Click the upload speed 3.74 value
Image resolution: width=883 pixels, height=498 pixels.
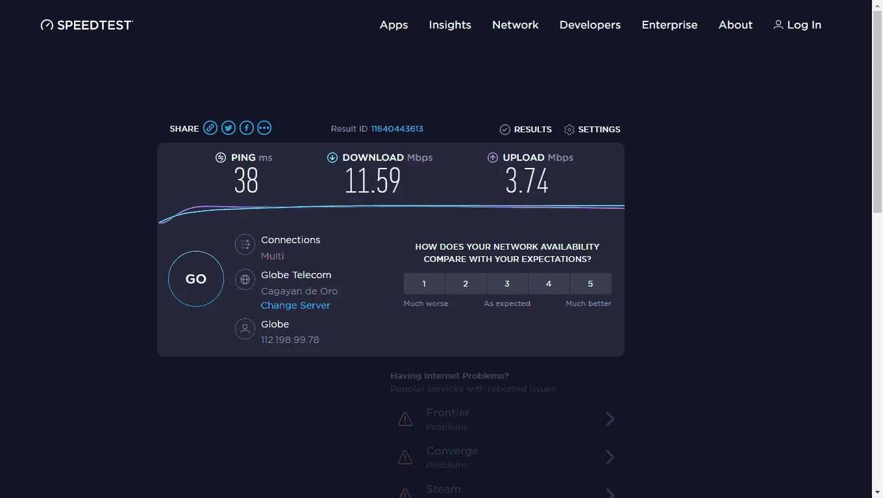click(x=527, y=181)
